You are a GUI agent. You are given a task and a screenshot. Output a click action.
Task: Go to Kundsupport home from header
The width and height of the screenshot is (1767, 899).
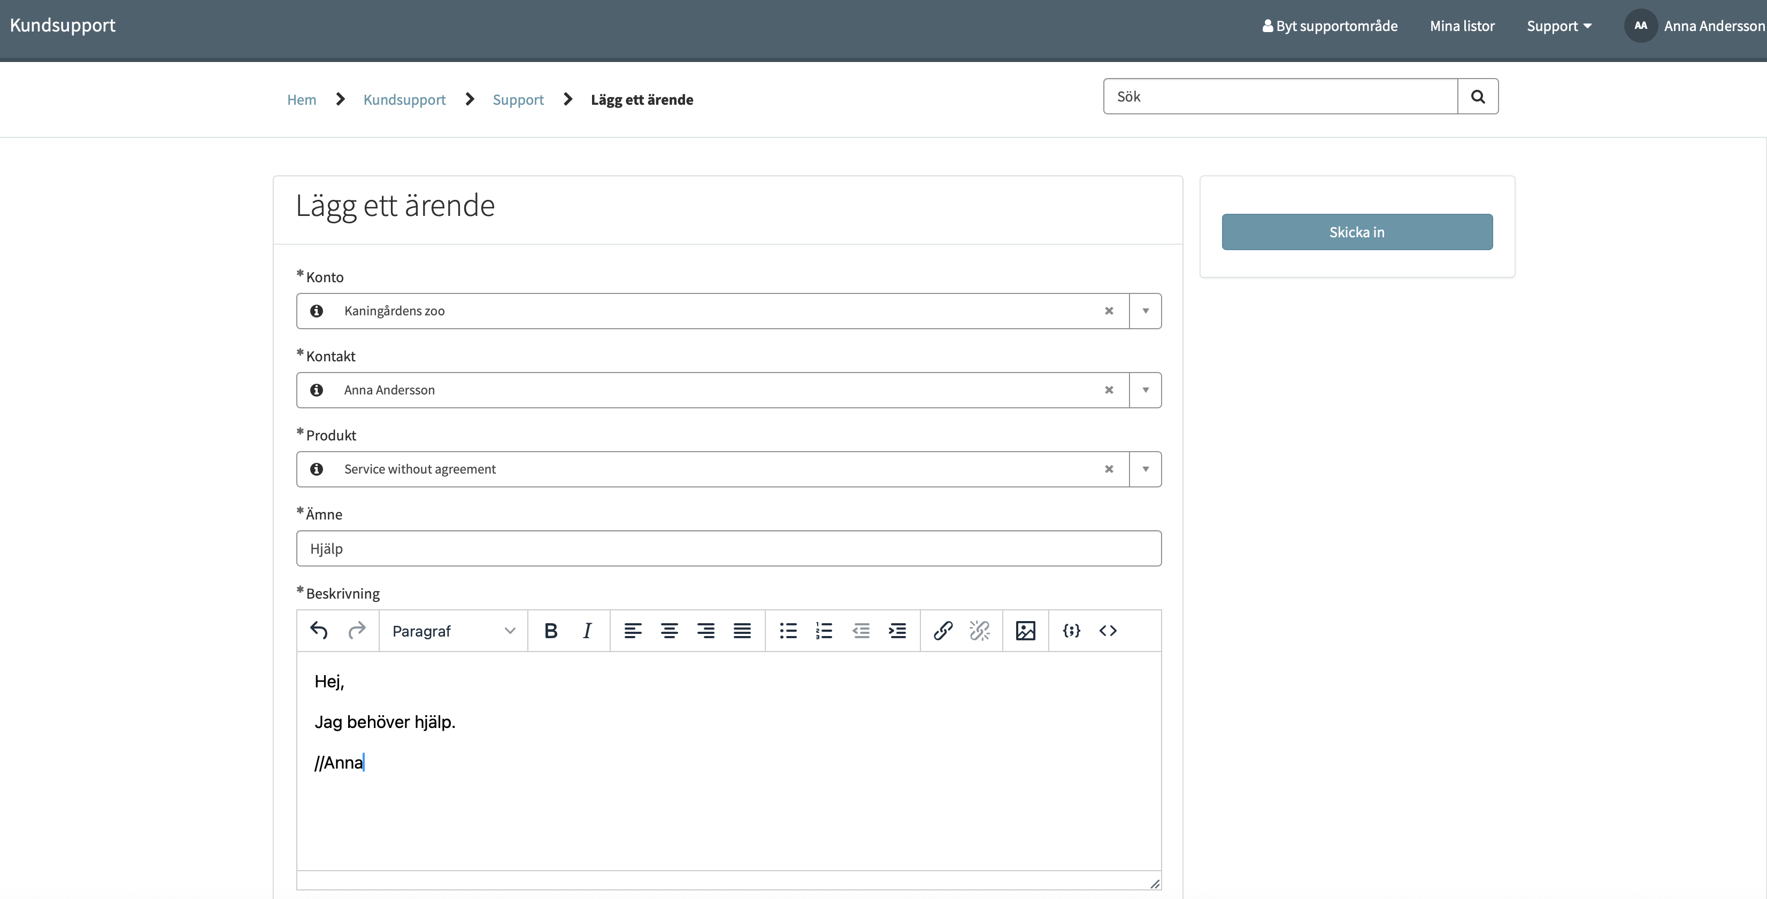click(63, 25)
